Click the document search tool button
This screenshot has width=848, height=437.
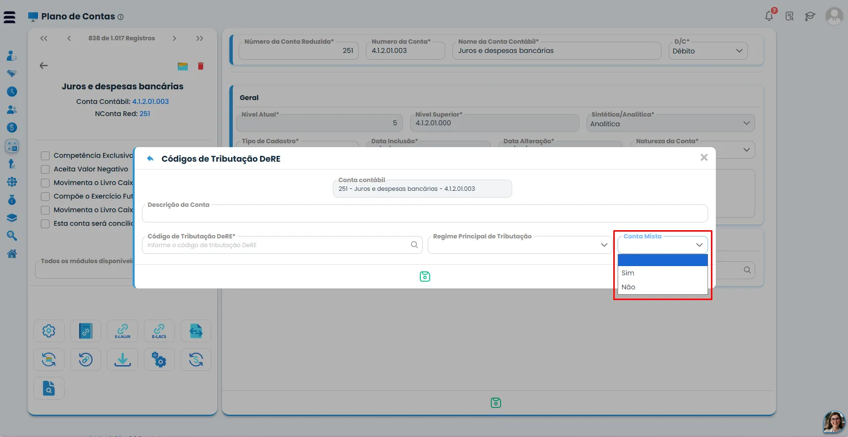(x=49, y=388)
